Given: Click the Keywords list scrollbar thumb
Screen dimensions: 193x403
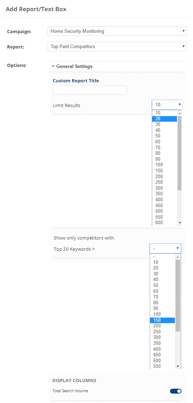Looking at the screenshot, I should 178,296.
